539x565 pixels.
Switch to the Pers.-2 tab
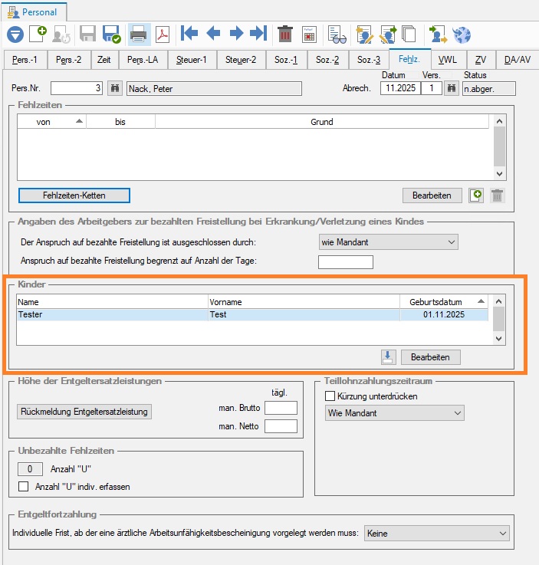(x=68, y=60)
